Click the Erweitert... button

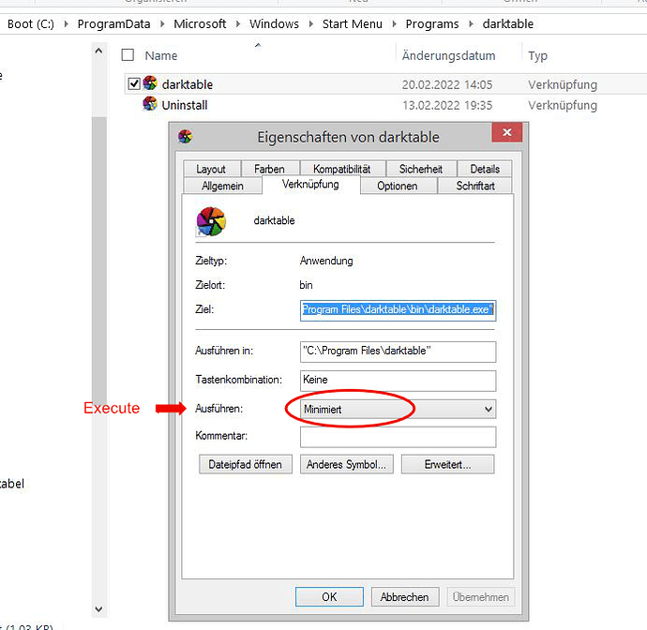pos(447,465)
